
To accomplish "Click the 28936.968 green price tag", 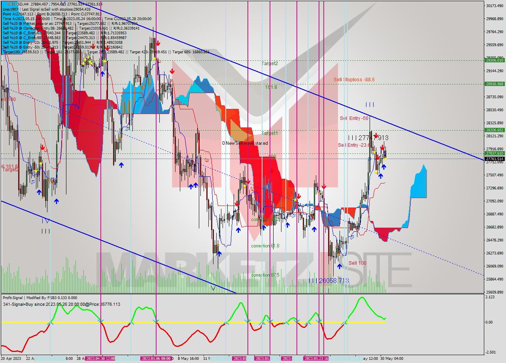I will [x=494, y=84].
